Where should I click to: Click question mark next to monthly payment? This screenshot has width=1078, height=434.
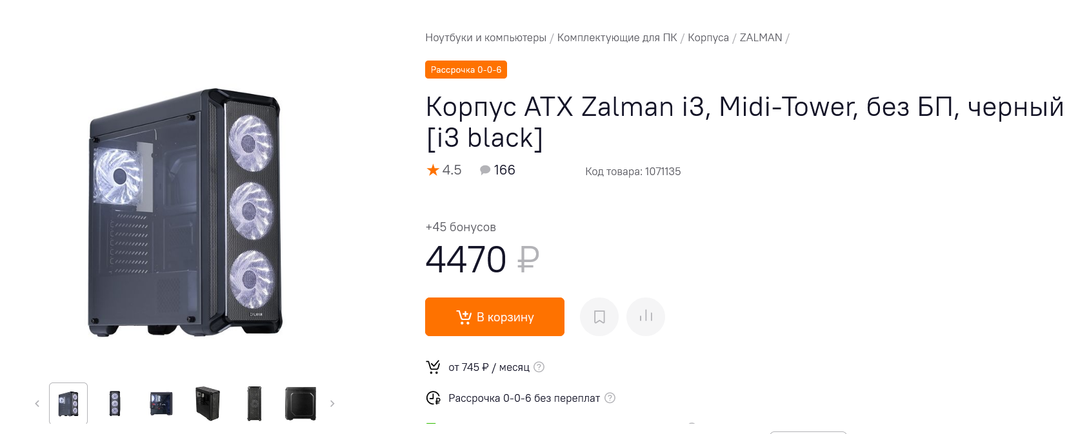[539, 367]
